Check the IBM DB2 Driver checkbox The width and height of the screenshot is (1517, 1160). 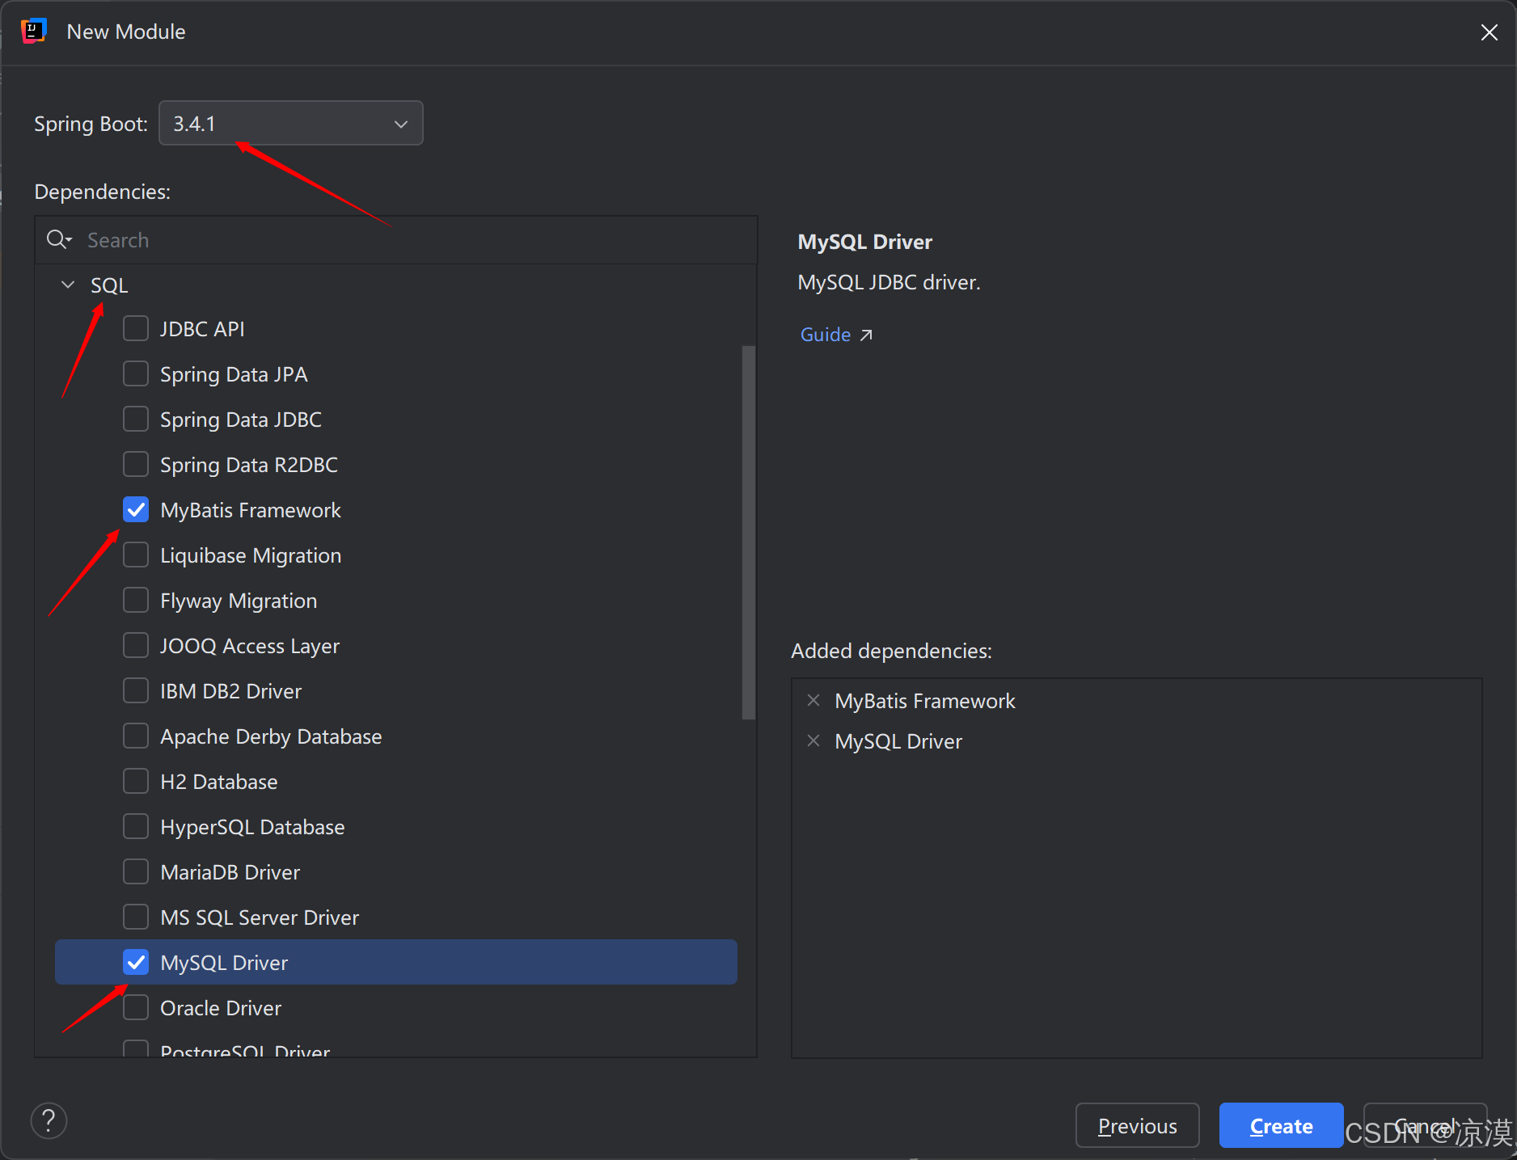(x=136, y=690)
